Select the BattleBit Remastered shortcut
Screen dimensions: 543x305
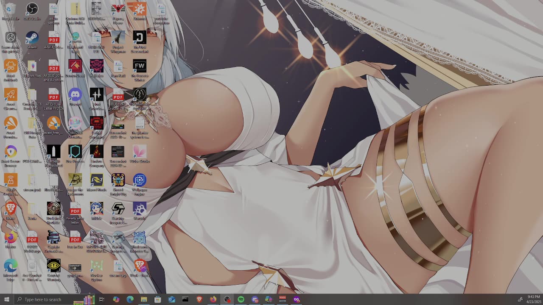coord(53,157)
